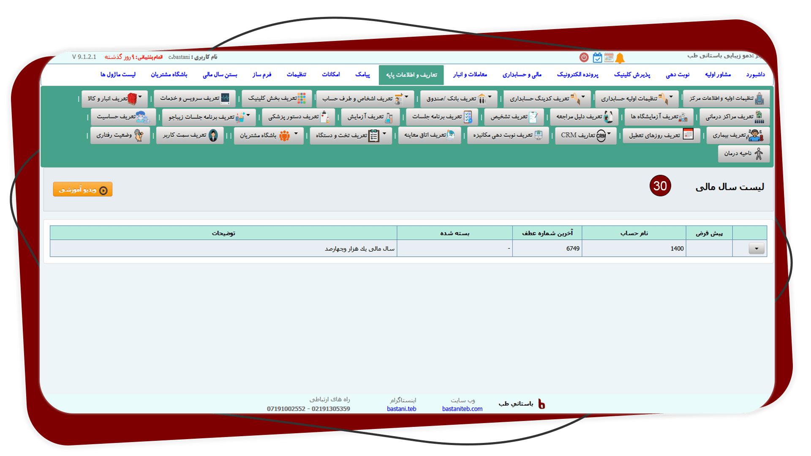Open the ناحیه درمان body figure icon
This screenshot has height=456, width=811.
[x=759, y=154]
